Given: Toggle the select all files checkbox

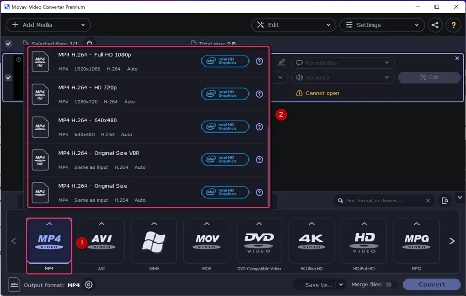Looking at the screenshot, I should [8, 44].
